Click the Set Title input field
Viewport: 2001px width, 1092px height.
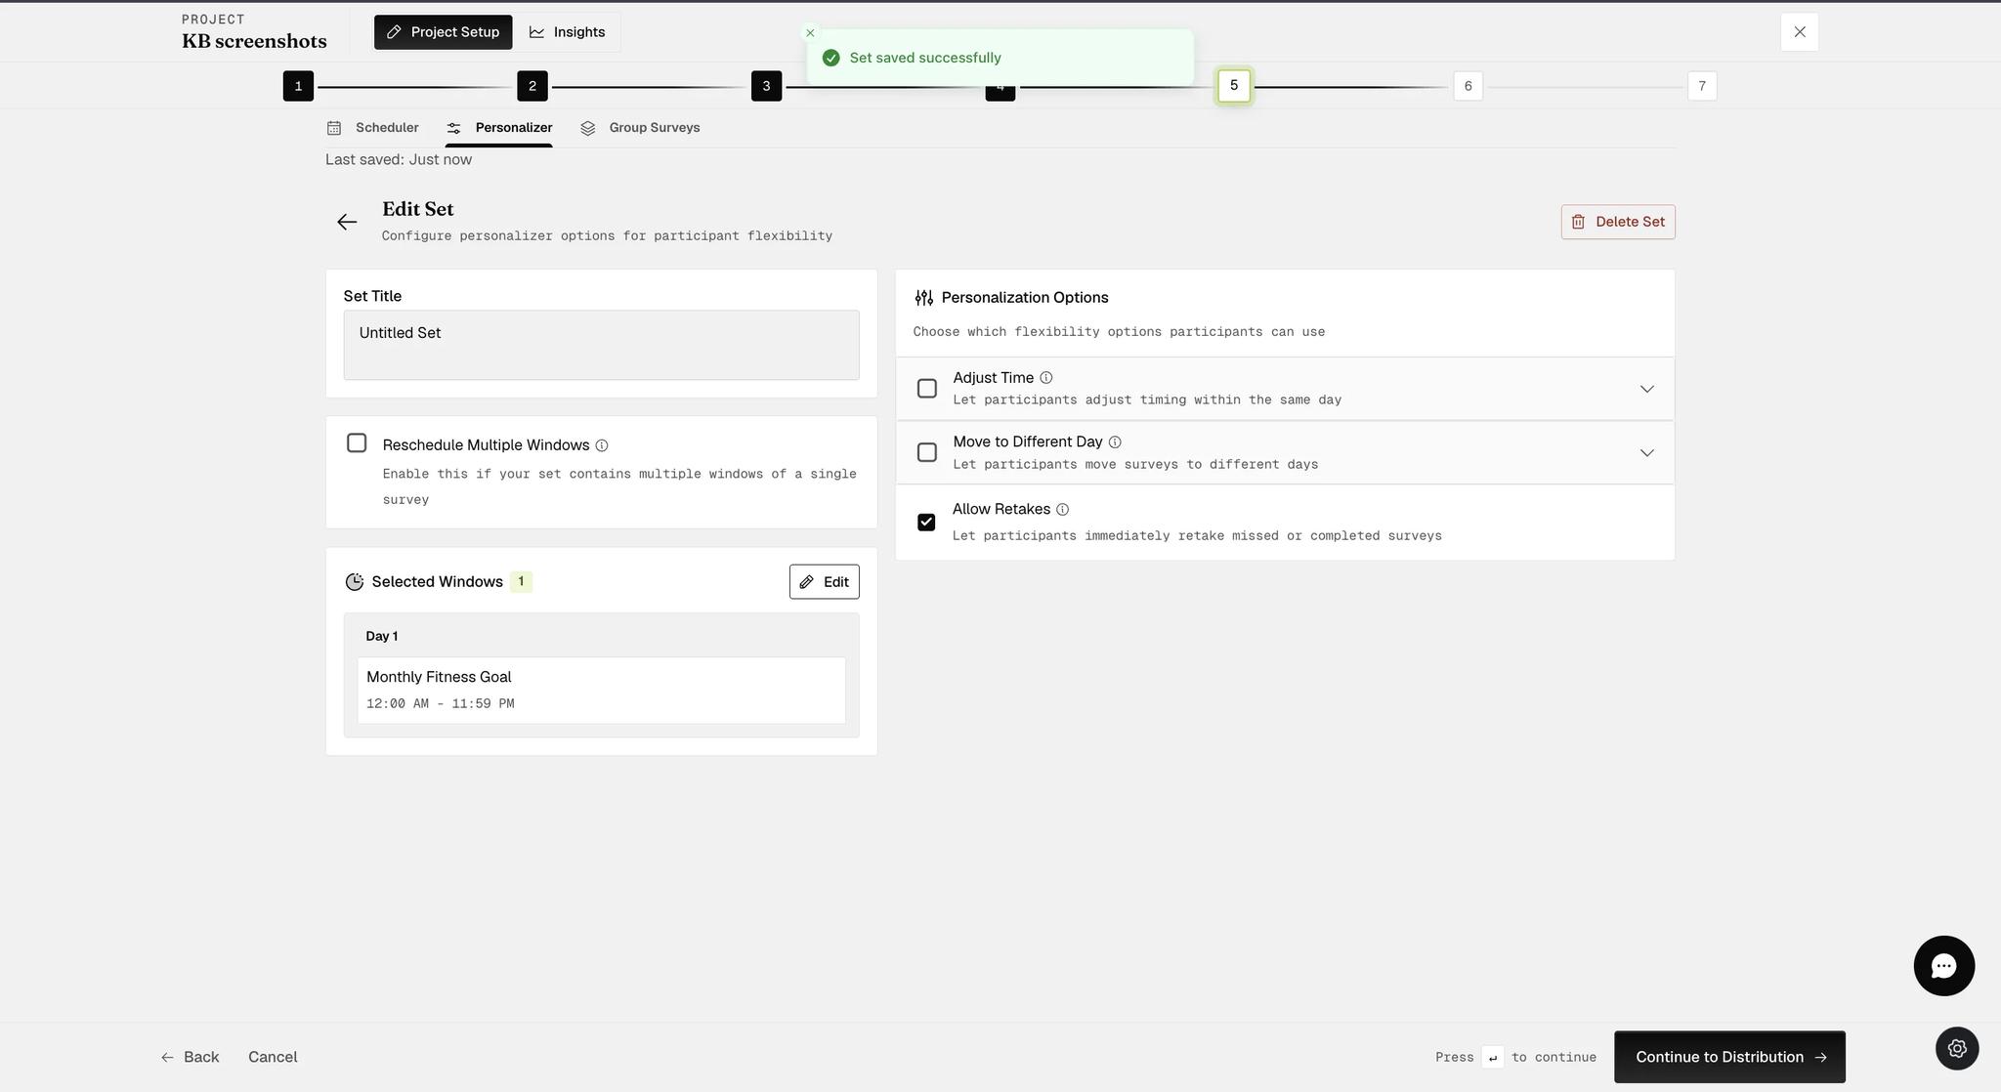pyautogui.click(x=601, y=345)
